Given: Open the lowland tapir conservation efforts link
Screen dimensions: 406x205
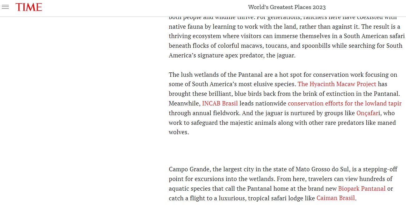Looking at the screenshot, I should tap(345, 103).
